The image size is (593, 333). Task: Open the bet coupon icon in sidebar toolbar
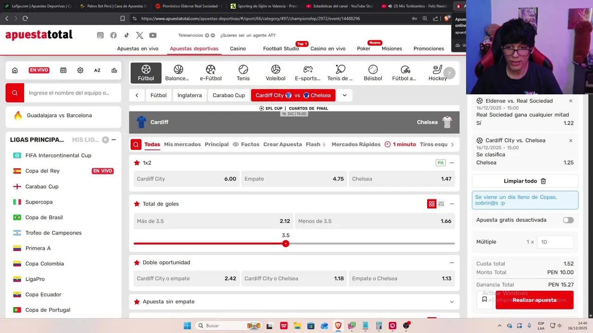tap(63, 70)
